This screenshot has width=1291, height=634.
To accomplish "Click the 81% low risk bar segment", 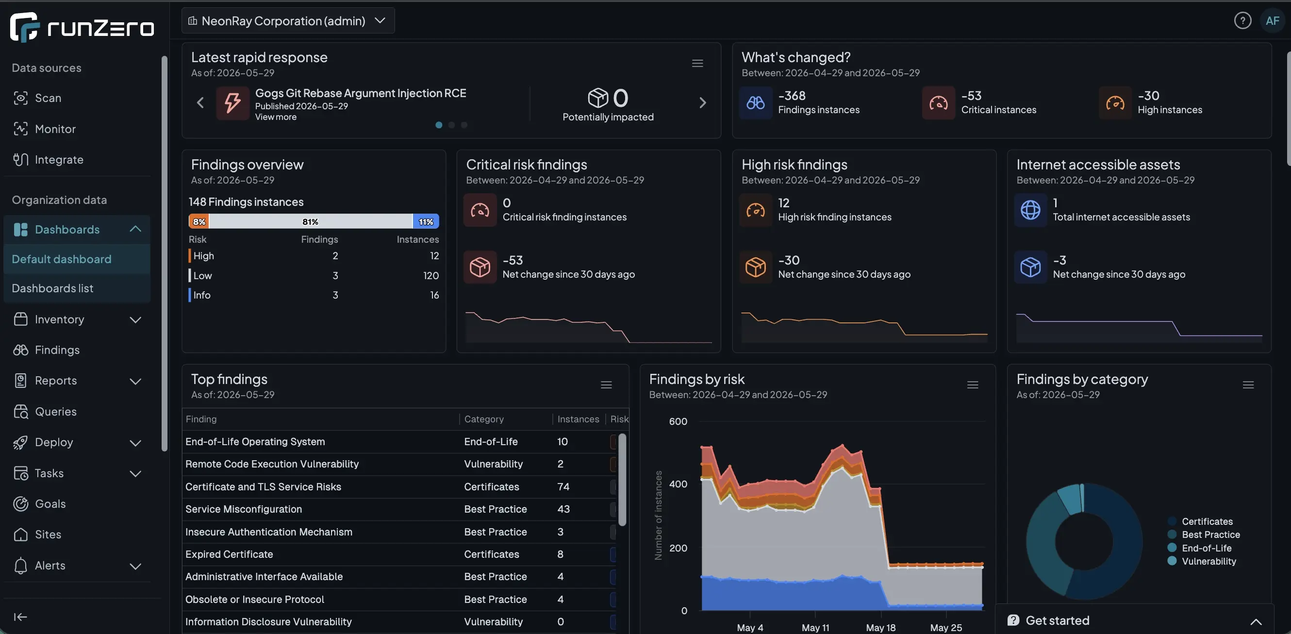I will [310, 221].
